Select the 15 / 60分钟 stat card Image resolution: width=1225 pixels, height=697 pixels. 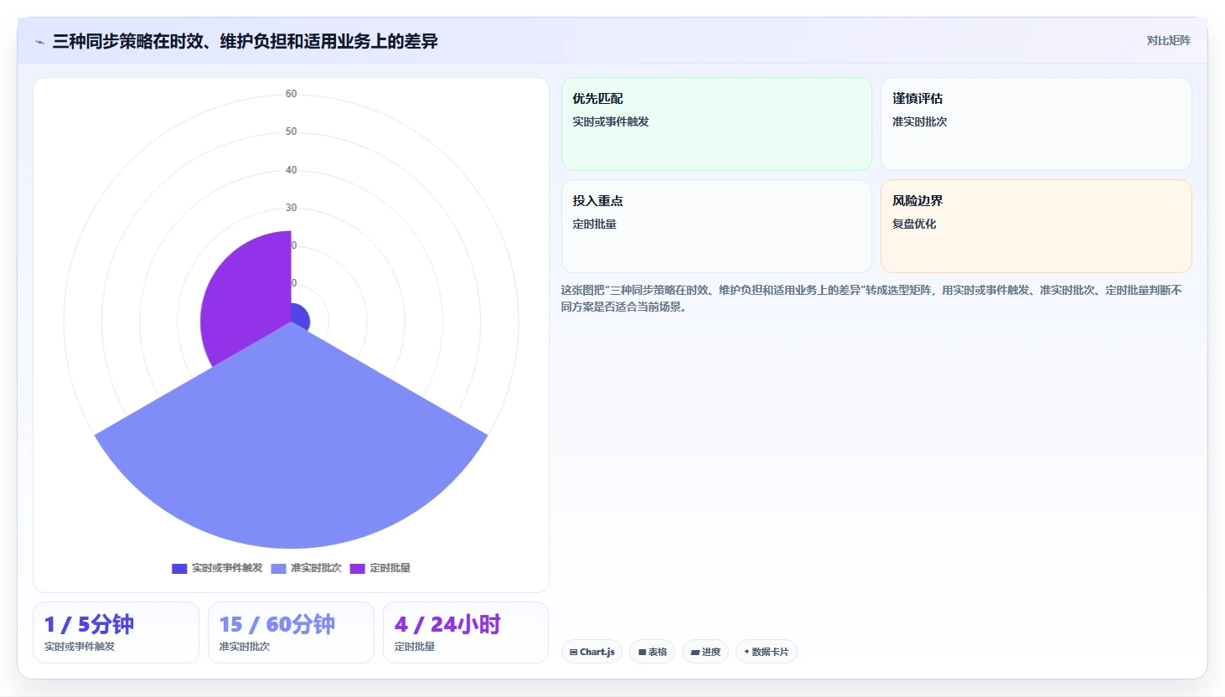click(291, 632)
